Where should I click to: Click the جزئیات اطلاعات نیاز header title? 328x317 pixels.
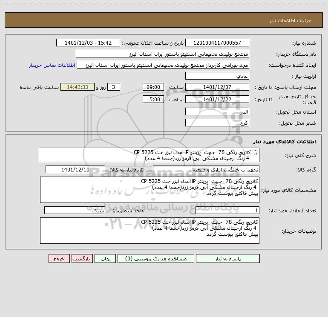290,20
